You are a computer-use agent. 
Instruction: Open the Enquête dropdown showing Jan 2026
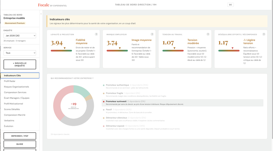[x=20, y=35]
